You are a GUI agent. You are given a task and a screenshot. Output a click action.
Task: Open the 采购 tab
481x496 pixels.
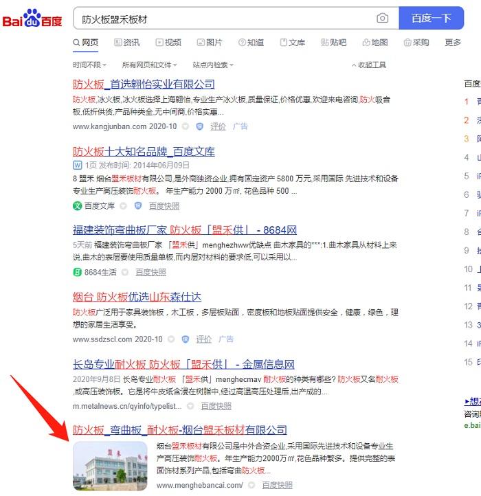416,43
